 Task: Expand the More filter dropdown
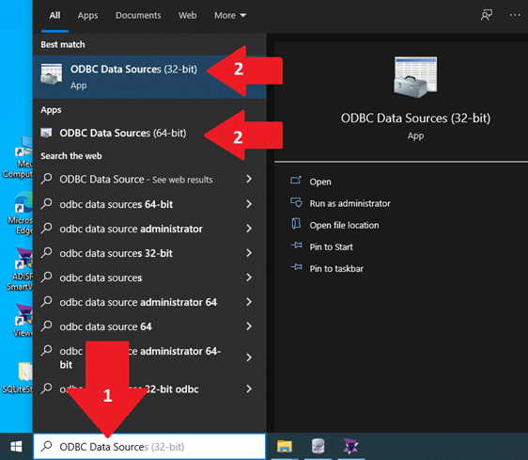(230, 15)
